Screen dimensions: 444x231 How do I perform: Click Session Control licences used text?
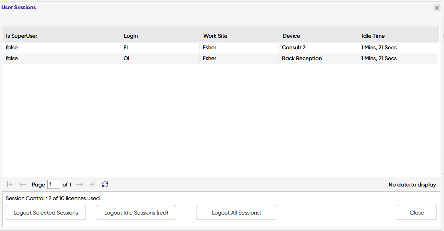click(53, 198)
